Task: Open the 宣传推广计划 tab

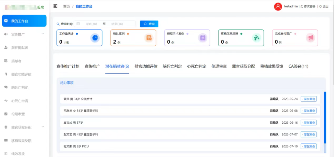Action: coord(68,66)
